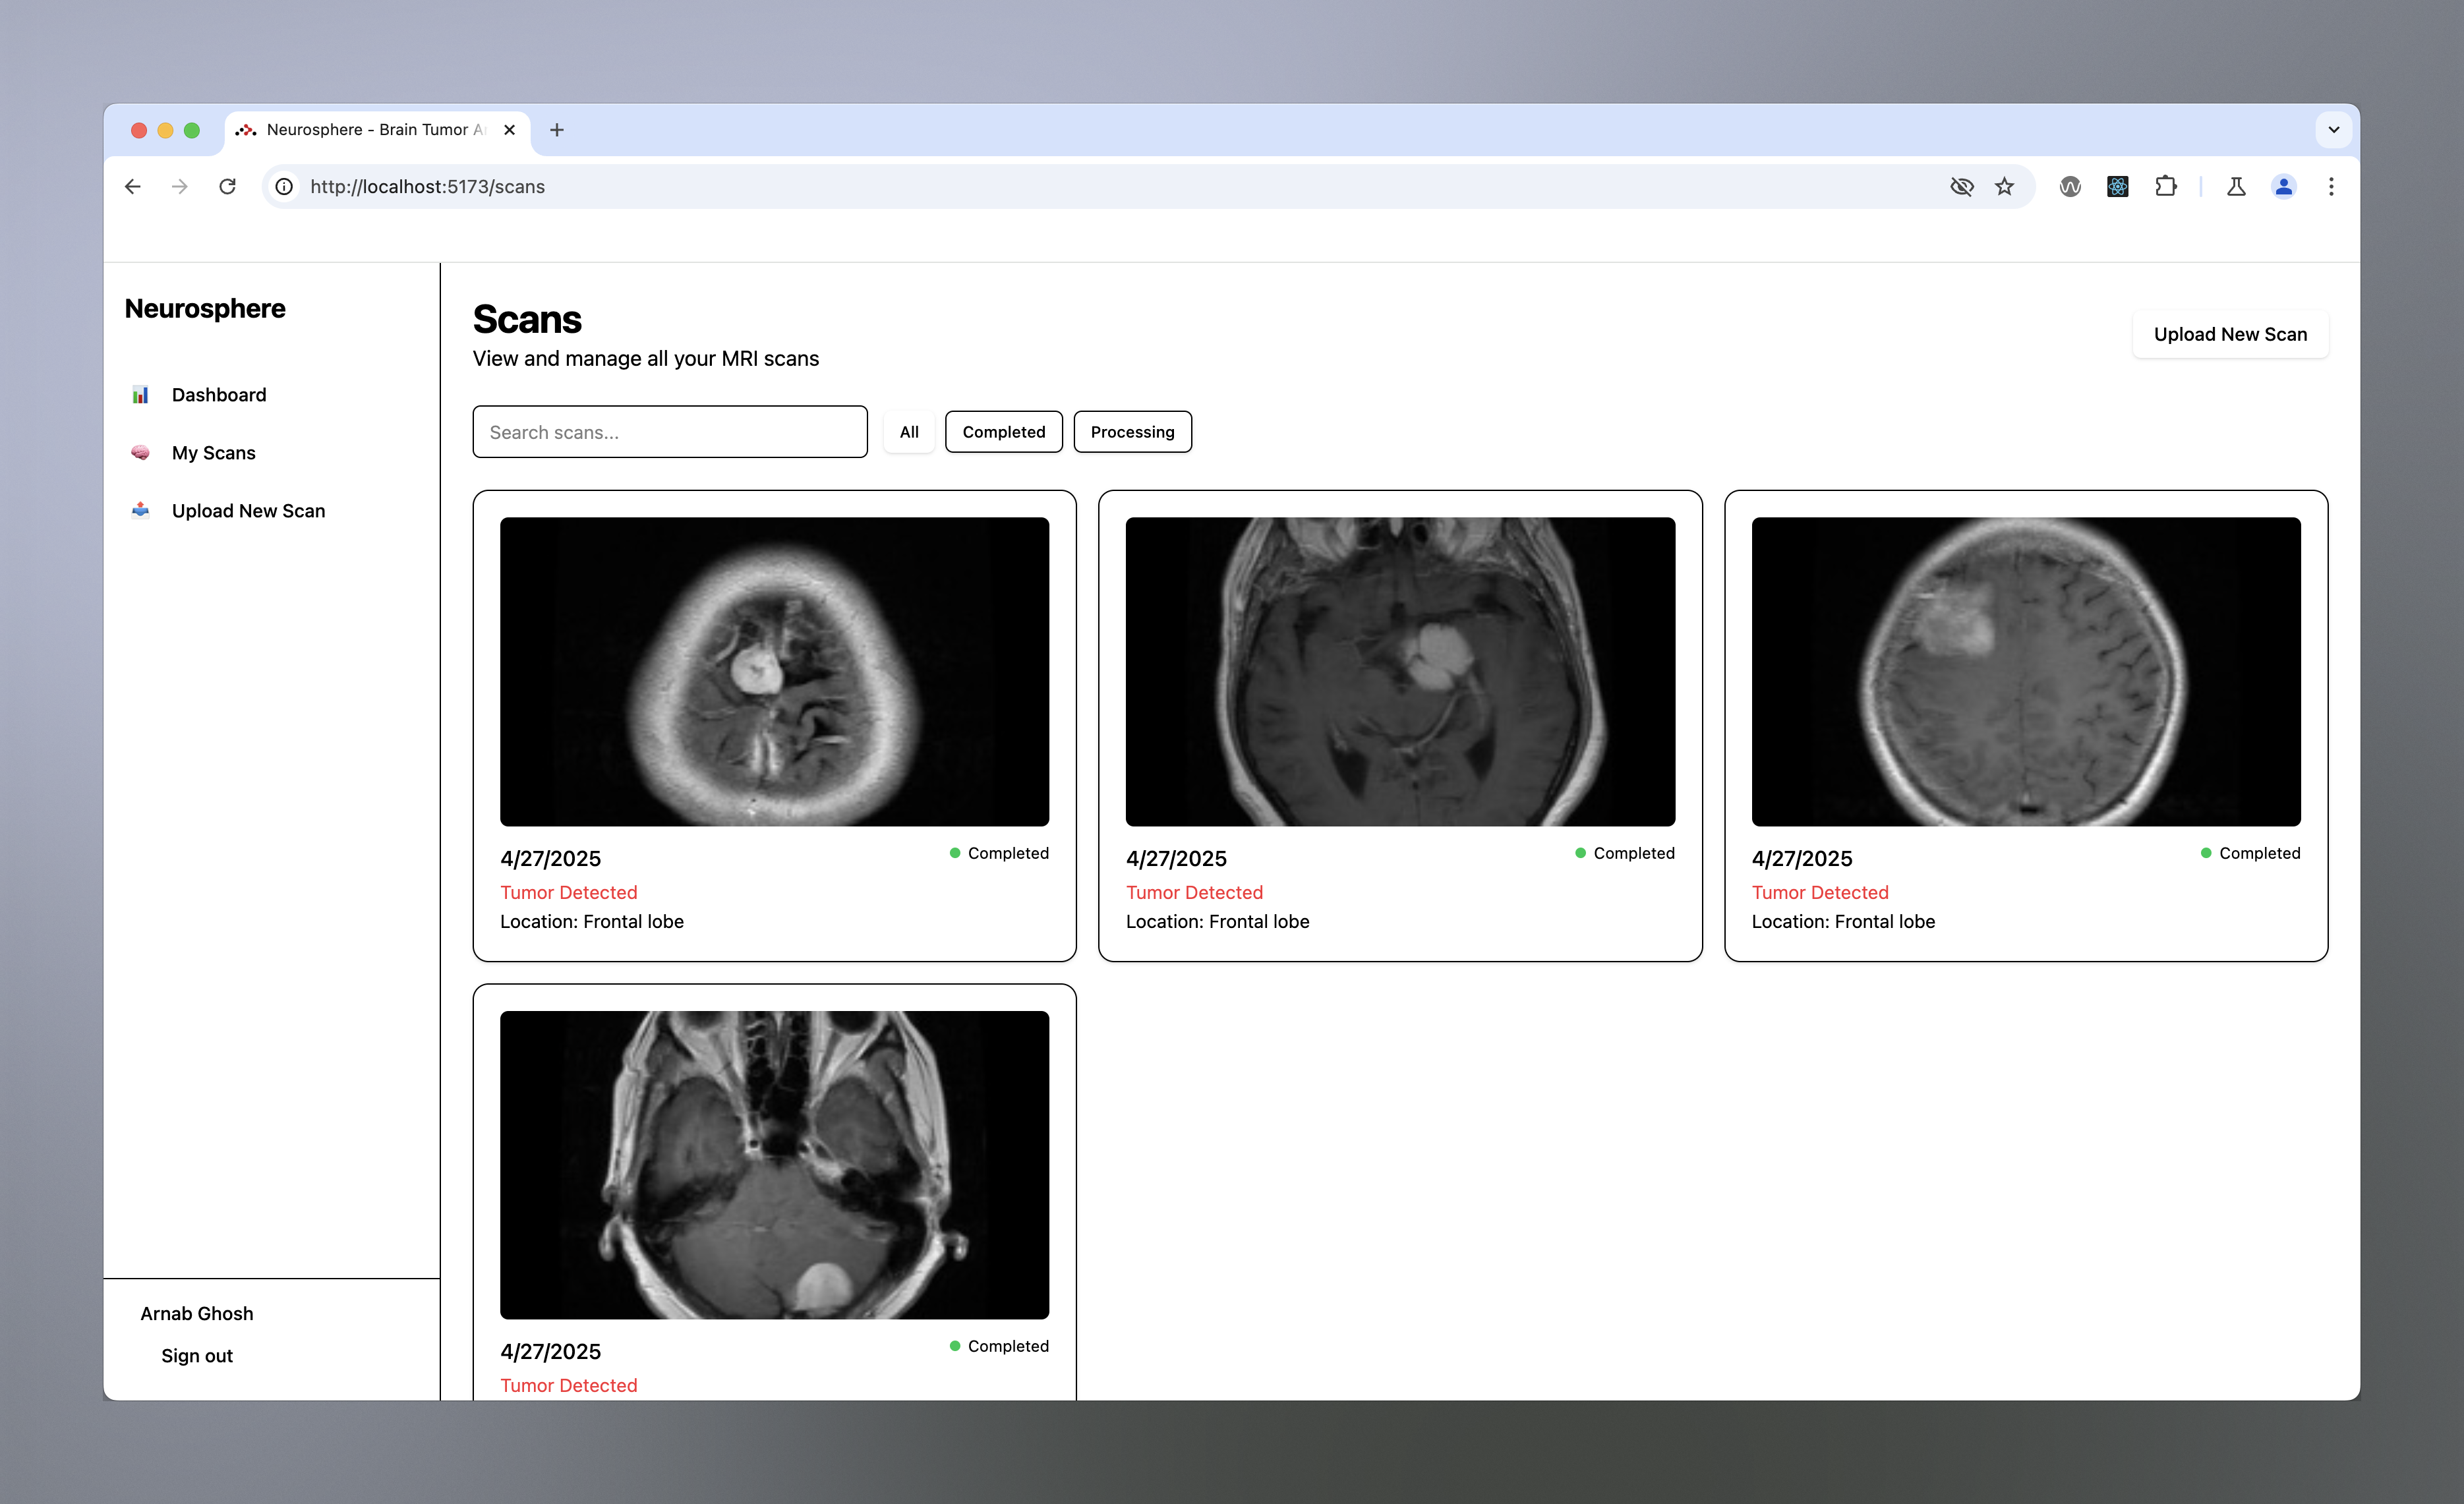Image resolution: width=2464 pixels, height=1504 pixels.
Task: Click the tracking protection eye icon
Action: 1961,187
